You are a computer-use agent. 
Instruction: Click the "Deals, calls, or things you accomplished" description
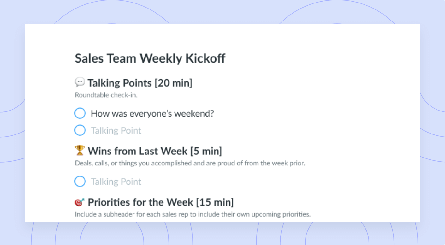point(190,164)
